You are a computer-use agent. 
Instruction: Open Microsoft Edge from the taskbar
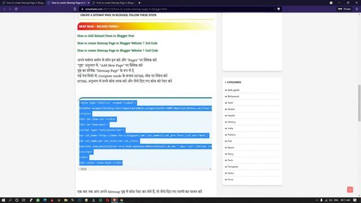(45, 200)
